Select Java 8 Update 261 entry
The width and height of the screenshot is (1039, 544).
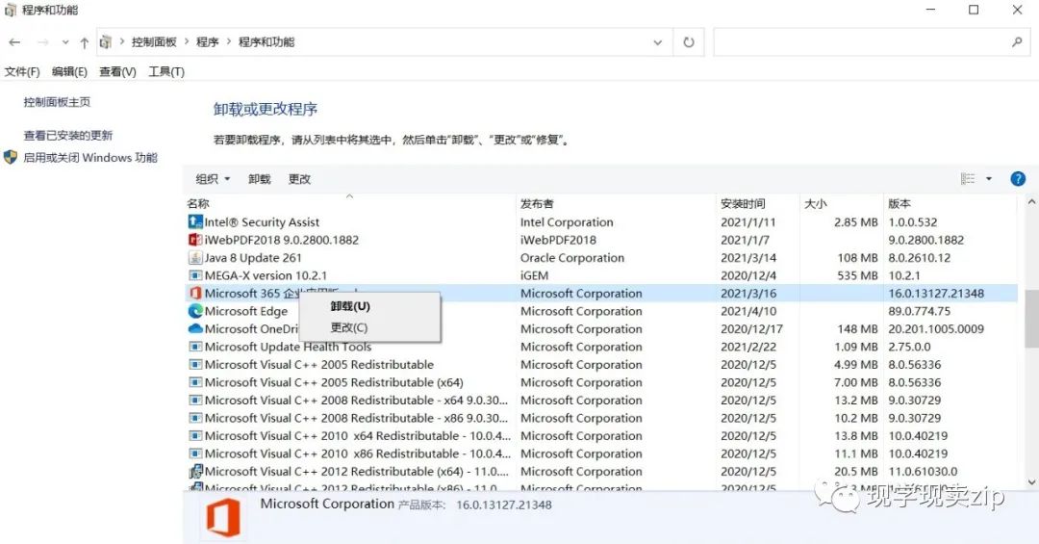(253, 258)
